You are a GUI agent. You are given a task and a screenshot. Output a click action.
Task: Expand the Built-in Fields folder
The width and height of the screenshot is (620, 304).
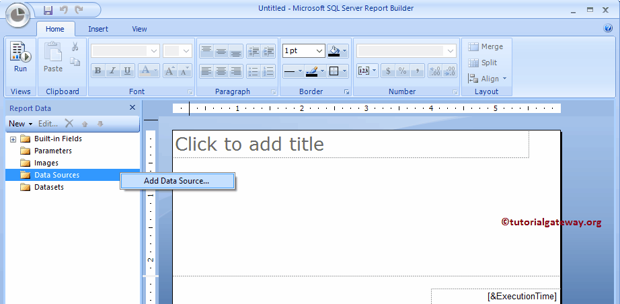[13, 139]
